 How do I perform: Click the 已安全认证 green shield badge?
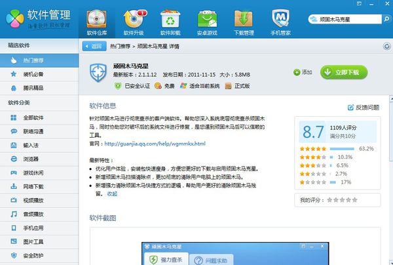pyautogui.click(x=118, y=86)
